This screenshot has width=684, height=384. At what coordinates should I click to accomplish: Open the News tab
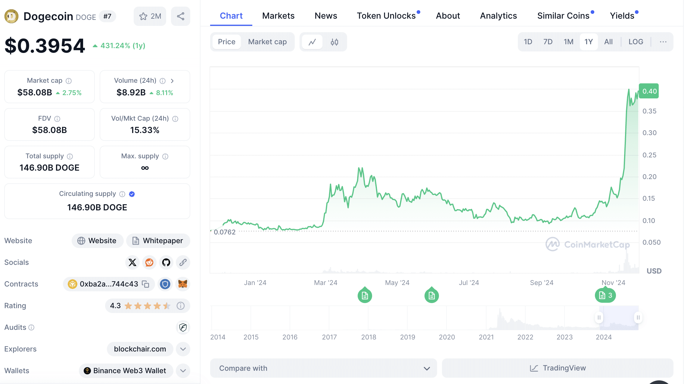[x=326, y=16]
